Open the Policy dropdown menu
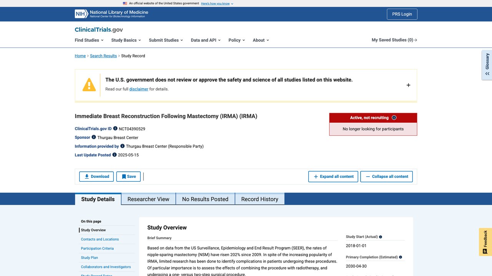 236,40
